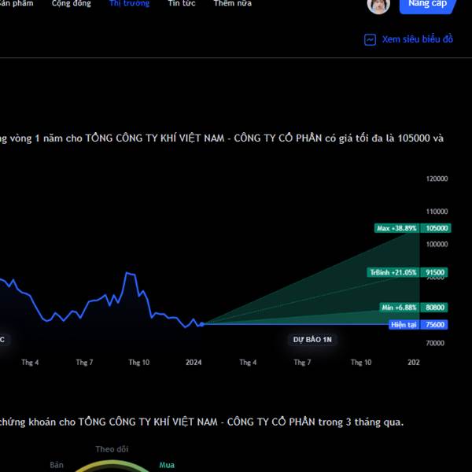Open the Cộng đồng menu

tap(71, 3)
